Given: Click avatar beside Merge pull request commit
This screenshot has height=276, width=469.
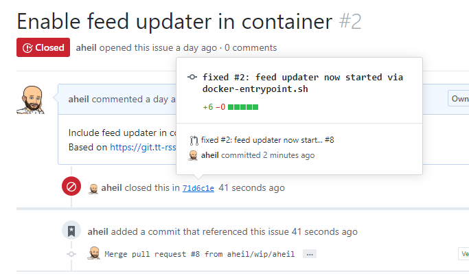Looking at the screenshot, I should [x=94, y=253].
